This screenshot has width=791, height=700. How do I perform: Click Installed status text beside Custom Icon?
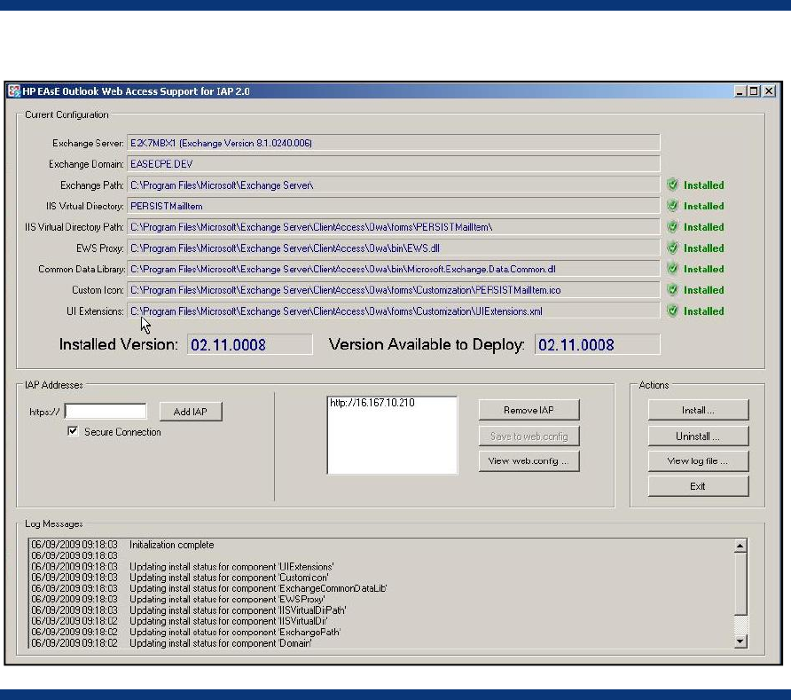click(x=704, y=290)
